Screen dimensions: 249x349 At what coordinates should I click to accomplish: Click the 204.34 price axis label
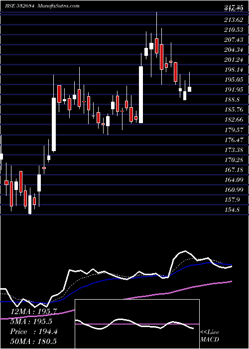point(234,50)
